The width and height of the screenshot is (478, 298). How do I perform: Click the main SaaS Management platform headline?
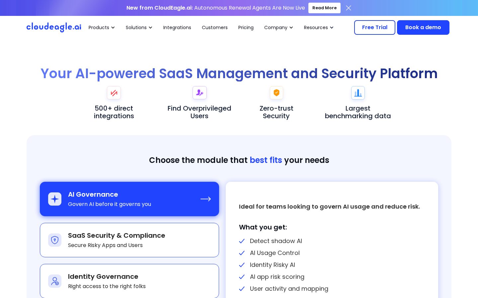239,74
